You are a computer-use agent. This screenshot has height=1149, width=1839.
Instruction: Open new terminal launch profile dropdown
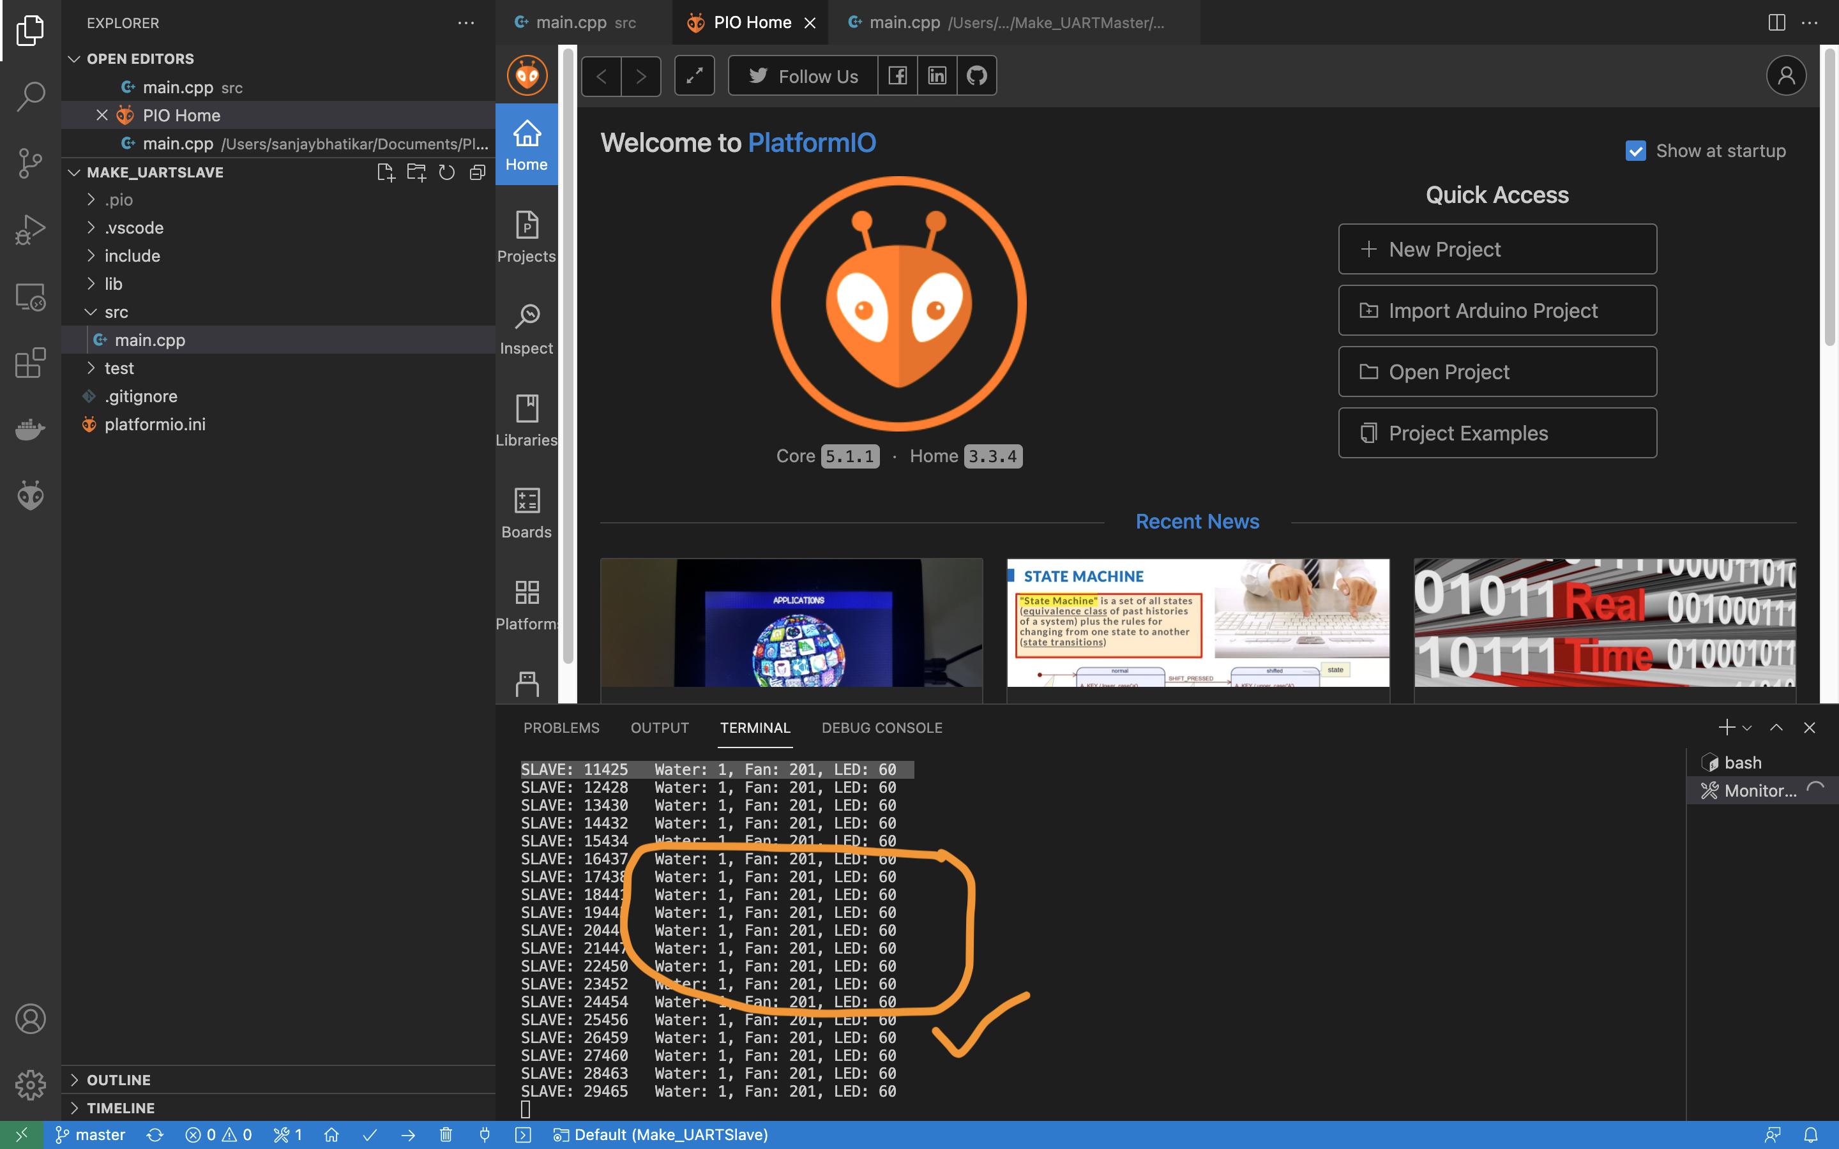pos(1747,728)
